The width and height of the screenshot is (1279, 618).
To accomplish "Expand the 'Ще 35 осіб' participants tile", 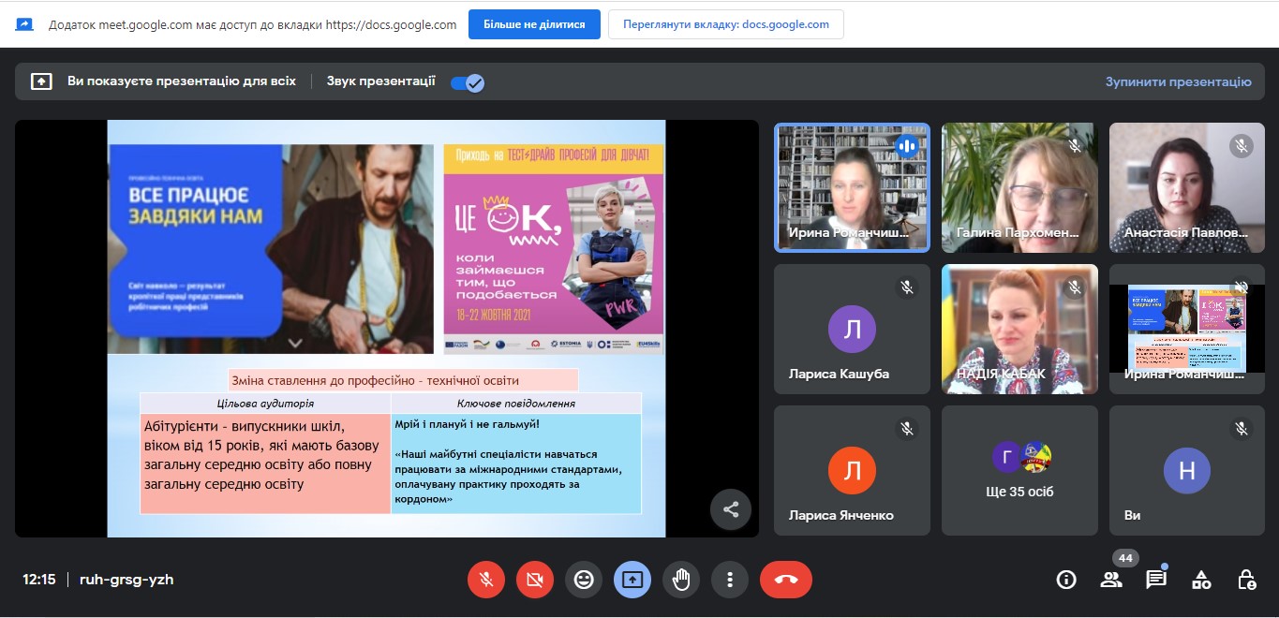I will tap(1019, 470).
